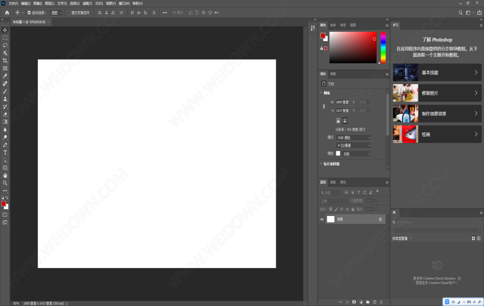This screenshot has height=306, width=484.
Task: Open the 文件(F) menu
Action: [13, 3]
